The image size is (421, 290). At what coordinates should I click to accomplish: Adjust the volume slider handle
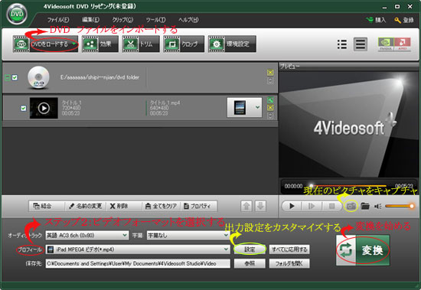411,207
